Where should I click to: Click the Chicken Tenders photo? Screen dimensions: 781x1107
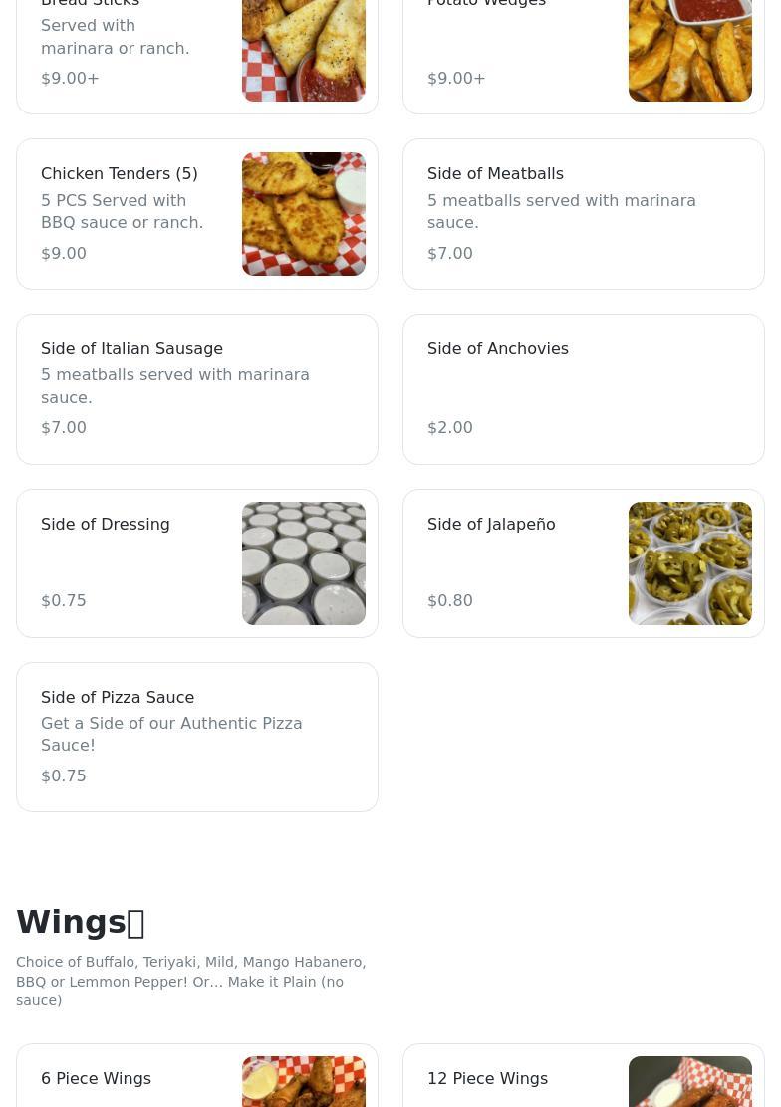tap(304, 214)
